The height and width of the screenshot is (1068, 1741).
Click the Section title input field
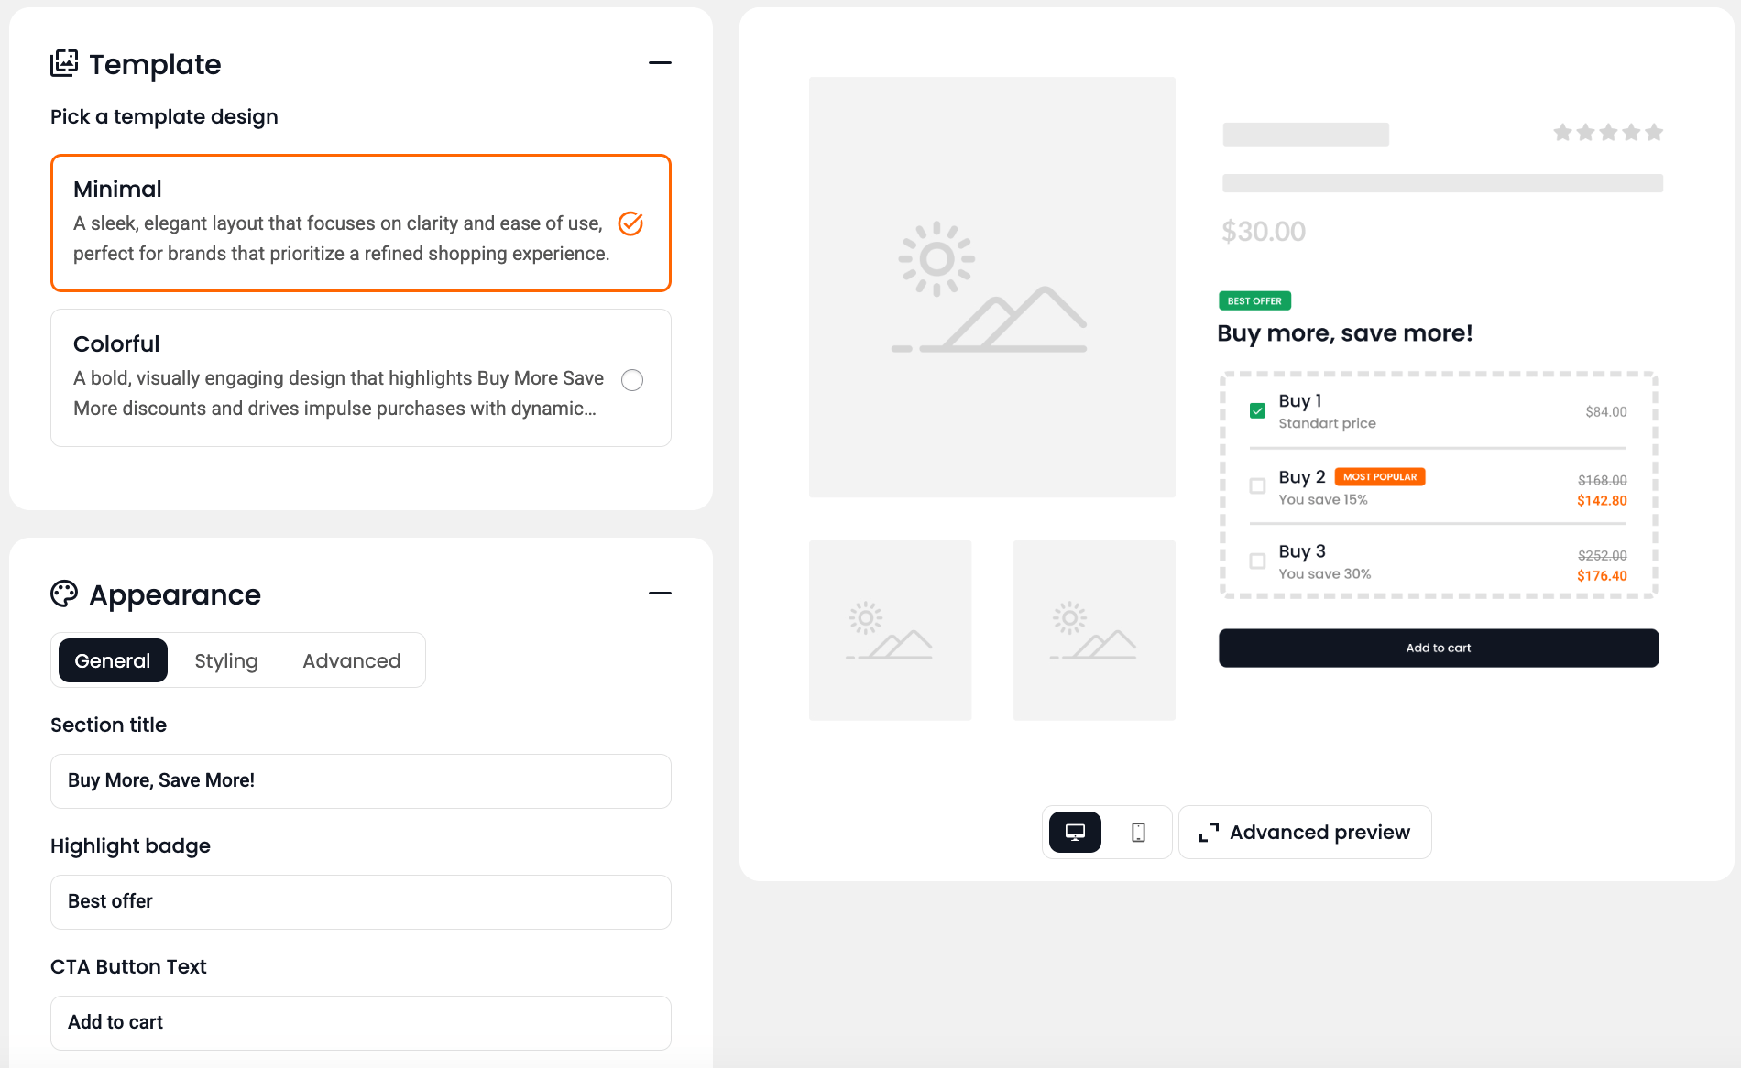point(360,780)
